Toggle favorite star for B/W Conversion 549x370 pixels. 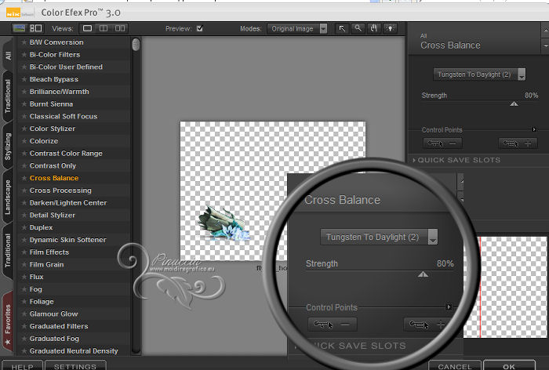(24, 42)
